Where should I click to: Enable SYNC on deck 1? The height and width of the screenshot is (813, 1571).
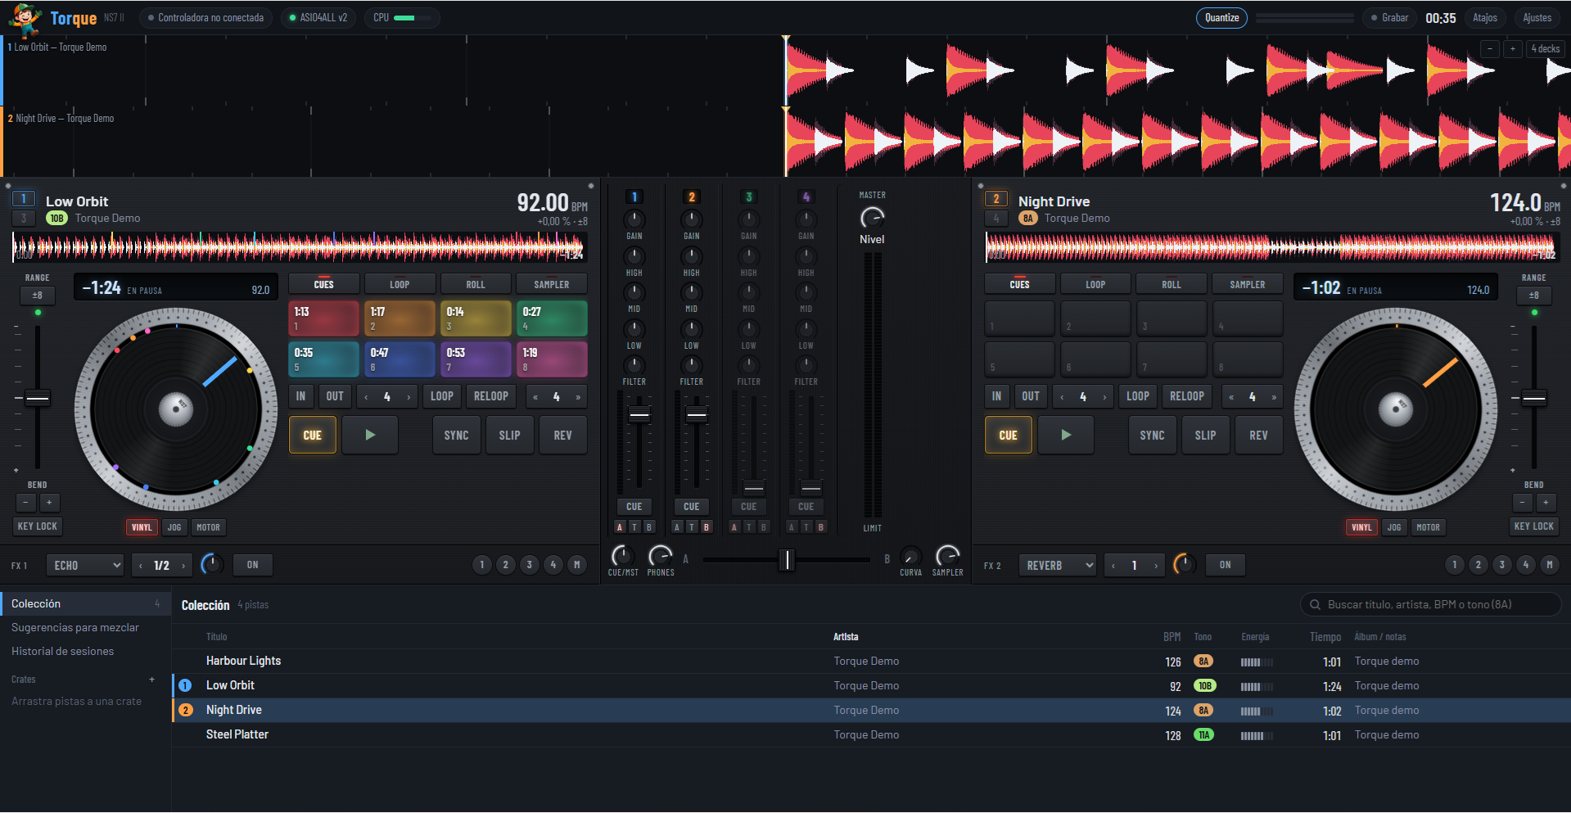pos(457,435)
